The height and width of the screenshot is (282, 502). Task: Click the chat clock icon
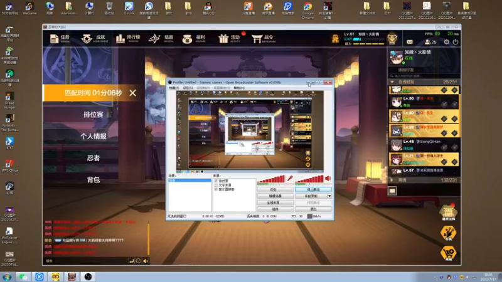point(138,261)
